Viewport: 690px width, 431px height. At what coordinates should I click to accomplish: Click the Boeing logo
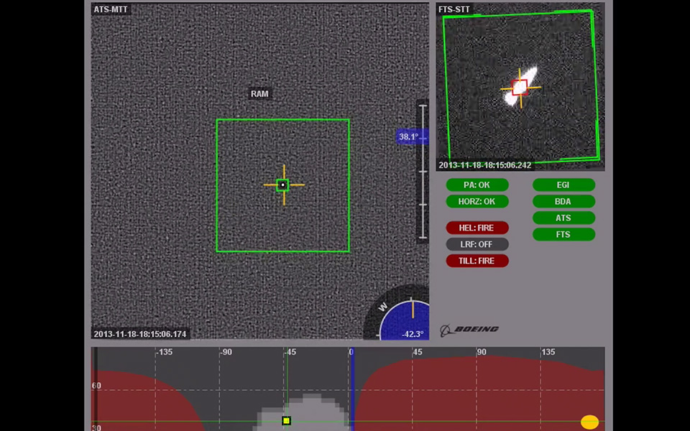(471, 329)
